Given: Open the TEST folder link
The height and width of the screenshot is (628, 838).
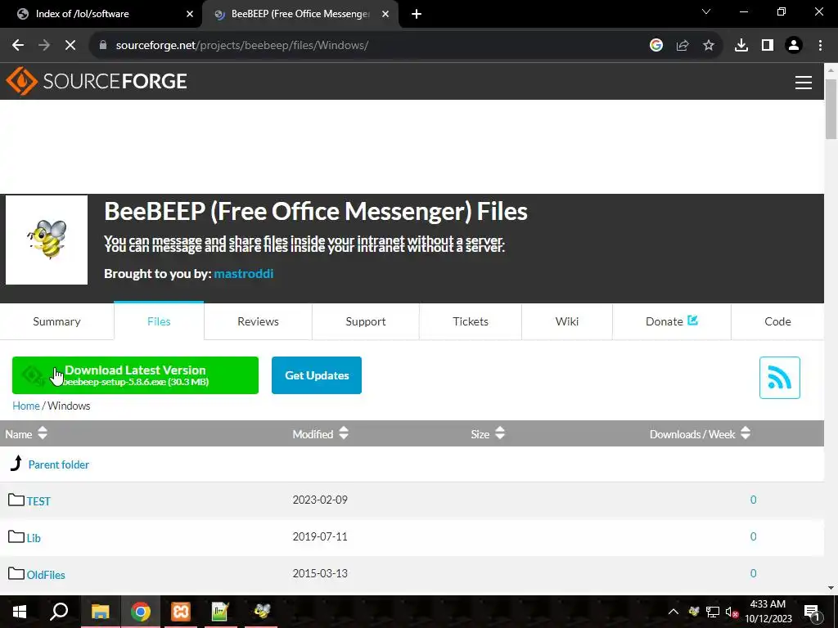Looking at the screenshot, I should tap(38, 501).
